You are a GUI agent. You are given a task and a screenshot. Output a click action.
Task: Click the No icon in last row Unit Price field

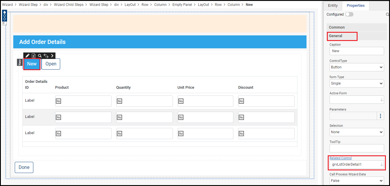click(x=181, y=134)
